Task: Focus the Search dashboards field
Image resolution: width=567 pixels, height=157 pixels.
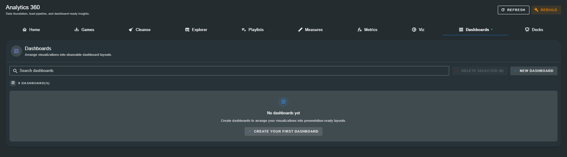Action: tap(229, 71)
